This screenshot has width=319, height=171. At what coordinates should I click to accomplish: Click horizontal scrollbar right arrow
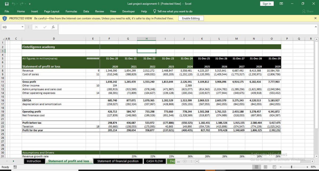312,161
